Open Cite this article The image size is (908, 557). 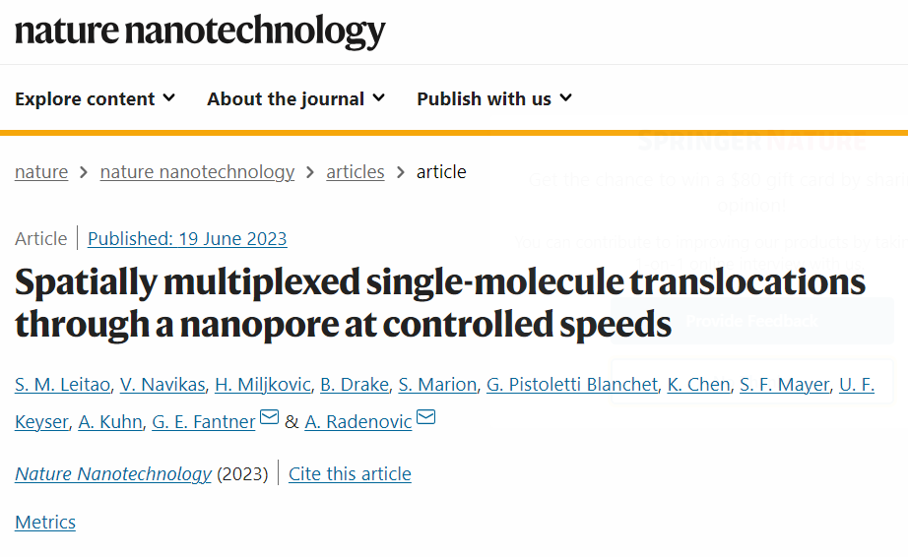point(350,473)
